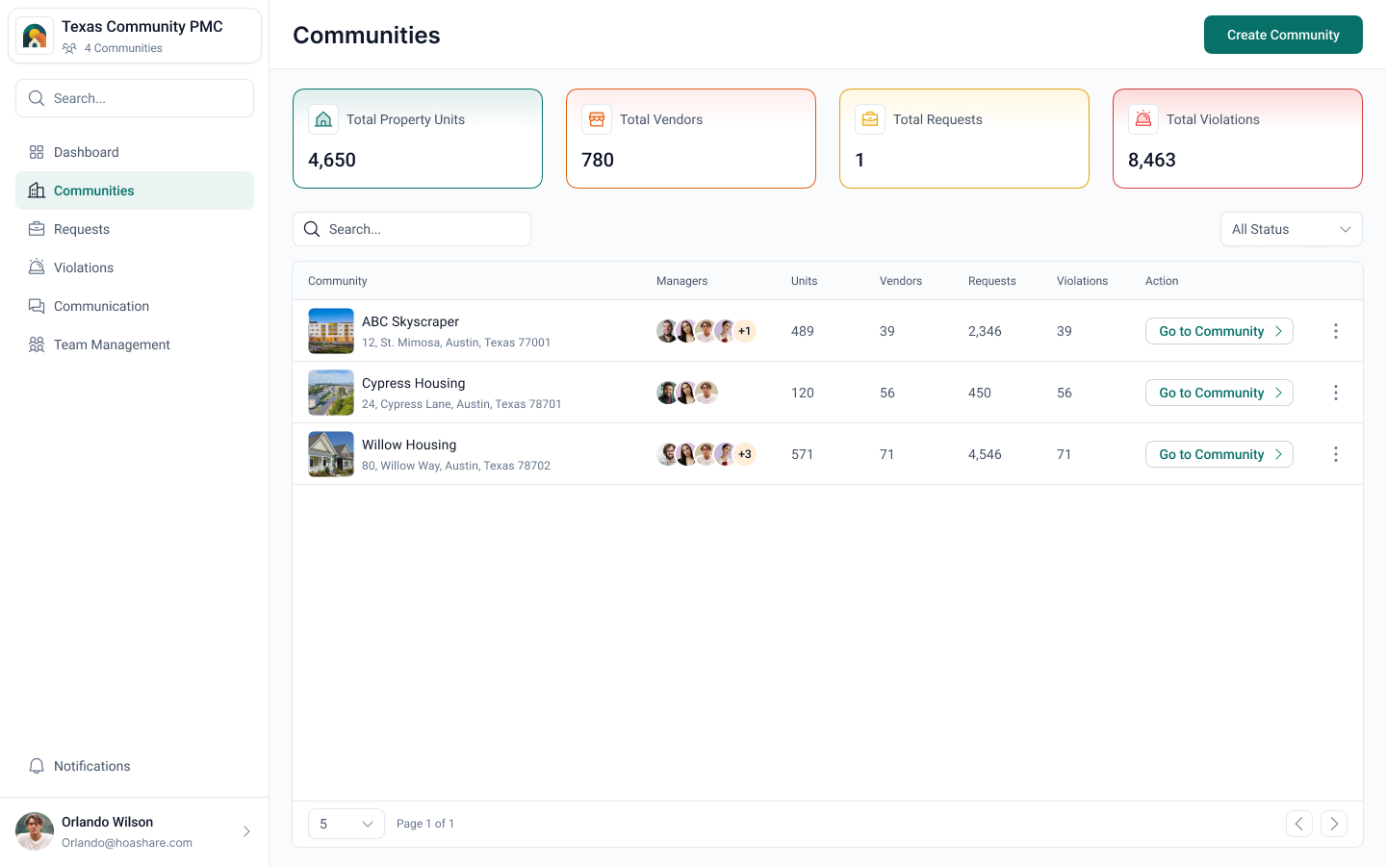The image size is (1386, 866).
Task: Open the Dashboard from the sidebar
Action: pos(87,152)
